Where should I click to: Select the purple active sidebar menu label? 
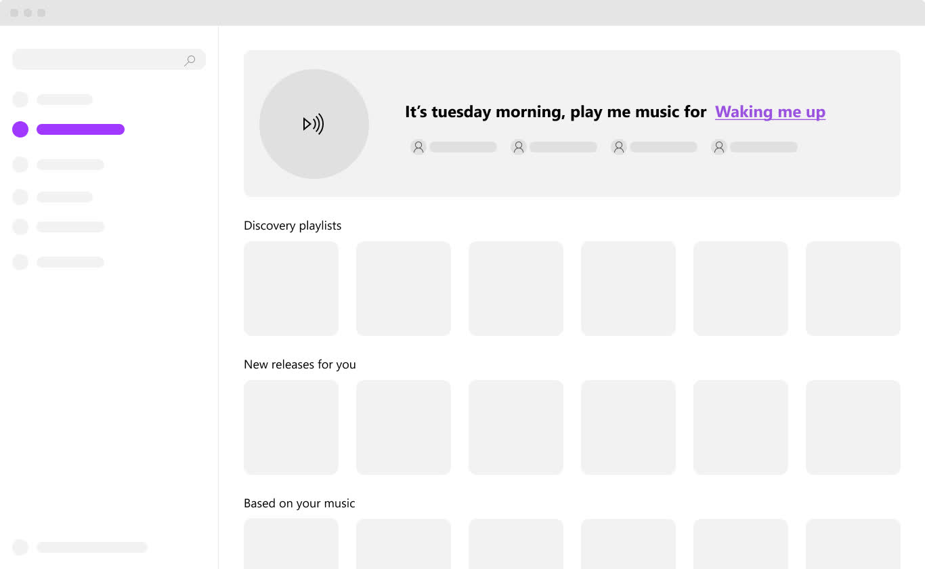point(81,129)
